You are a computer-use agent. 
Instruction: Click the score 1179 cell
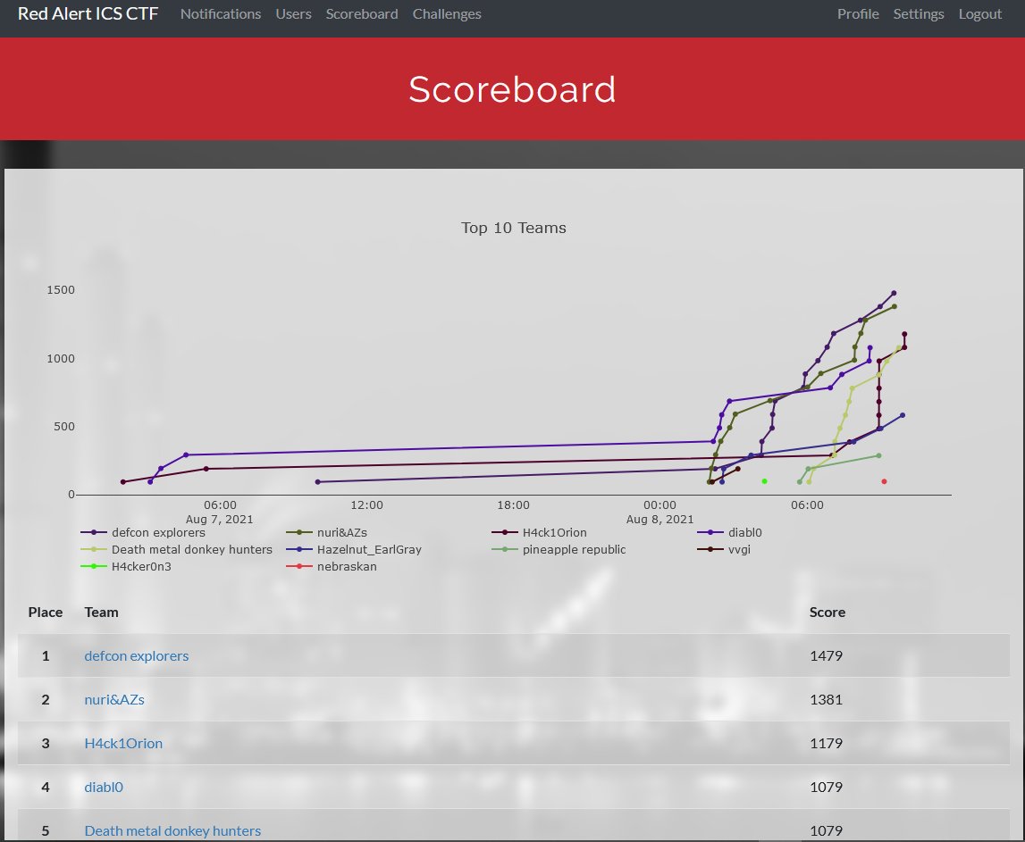(x=826, y=744)
